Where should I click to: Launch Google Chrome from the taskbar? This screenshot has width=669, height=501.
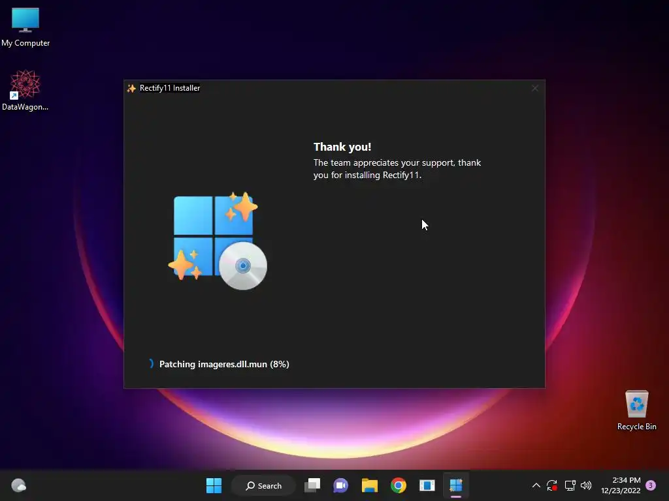point(399,485)
